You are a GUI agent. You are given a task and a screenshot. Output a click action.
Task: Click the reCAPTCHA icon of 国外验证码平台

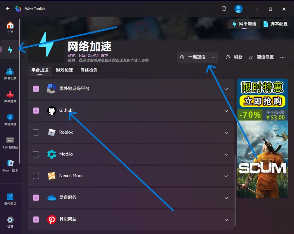[x=52, y=89]
